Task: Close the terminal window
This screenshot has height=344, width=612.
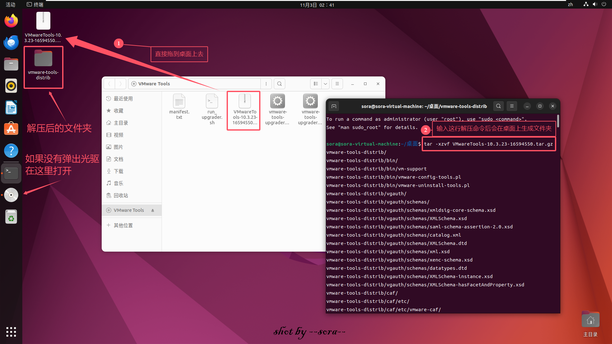Action: [553, 106]
